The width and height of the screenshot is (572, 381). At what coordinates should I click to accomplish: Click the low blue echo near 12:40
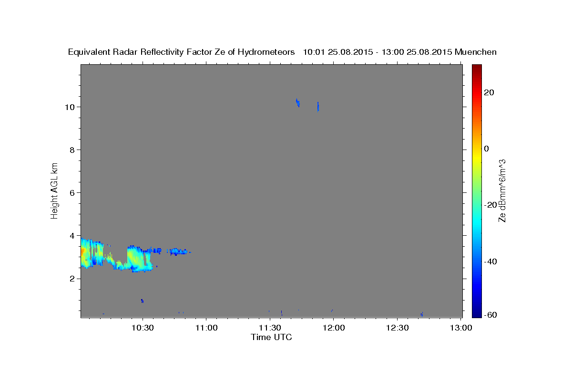422,313
